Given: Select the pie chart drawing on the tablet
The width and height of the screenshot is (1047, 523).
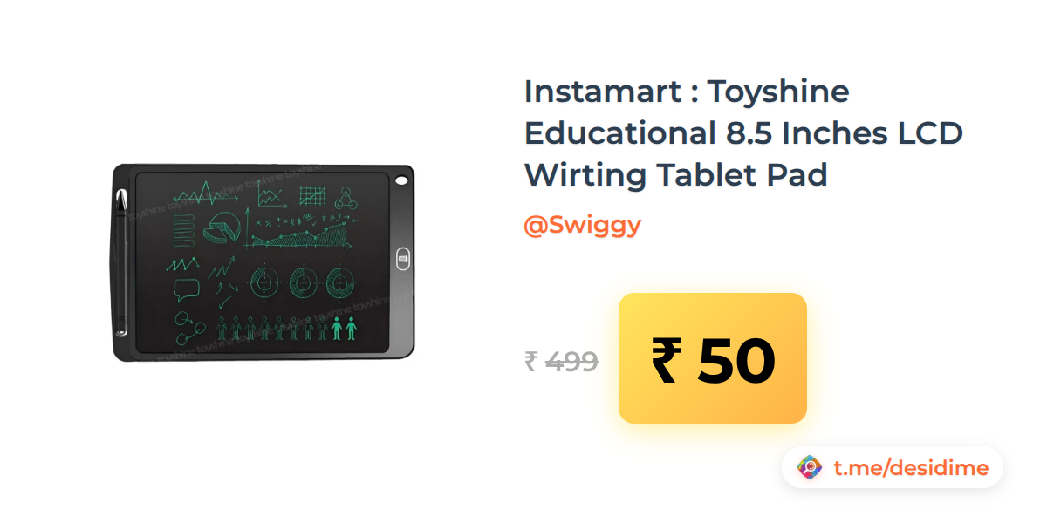Looking at the screenshot, I should (x=222, y=228).
